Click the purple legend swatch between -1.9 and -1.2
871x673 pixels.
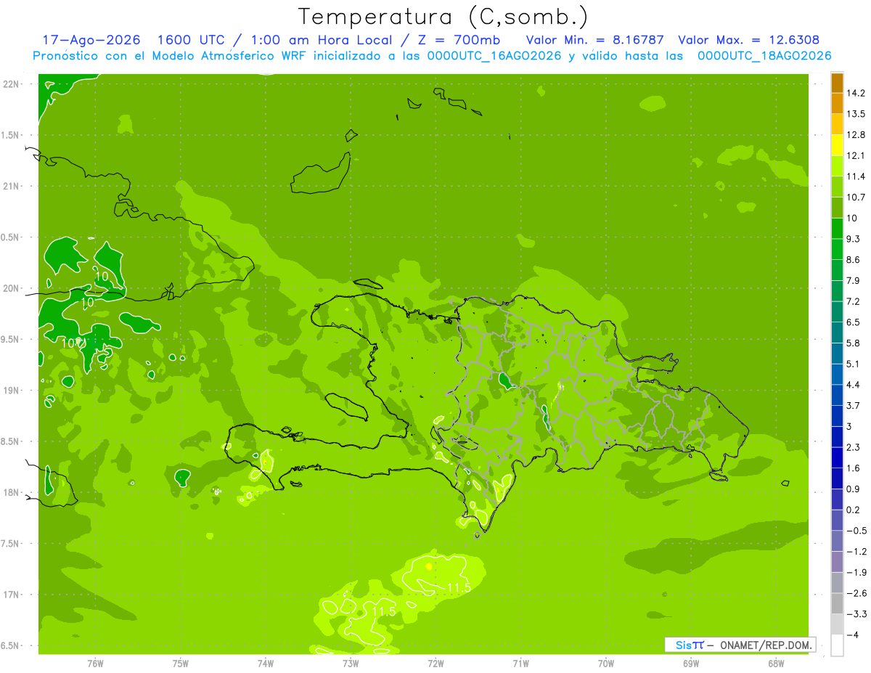coord(837,561)
